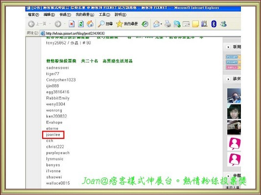The width and height of the screenshot is (261, 195).
Task: Open the Discuss toolbar icon
Action: pyautogui.click(x=186, y=24)
